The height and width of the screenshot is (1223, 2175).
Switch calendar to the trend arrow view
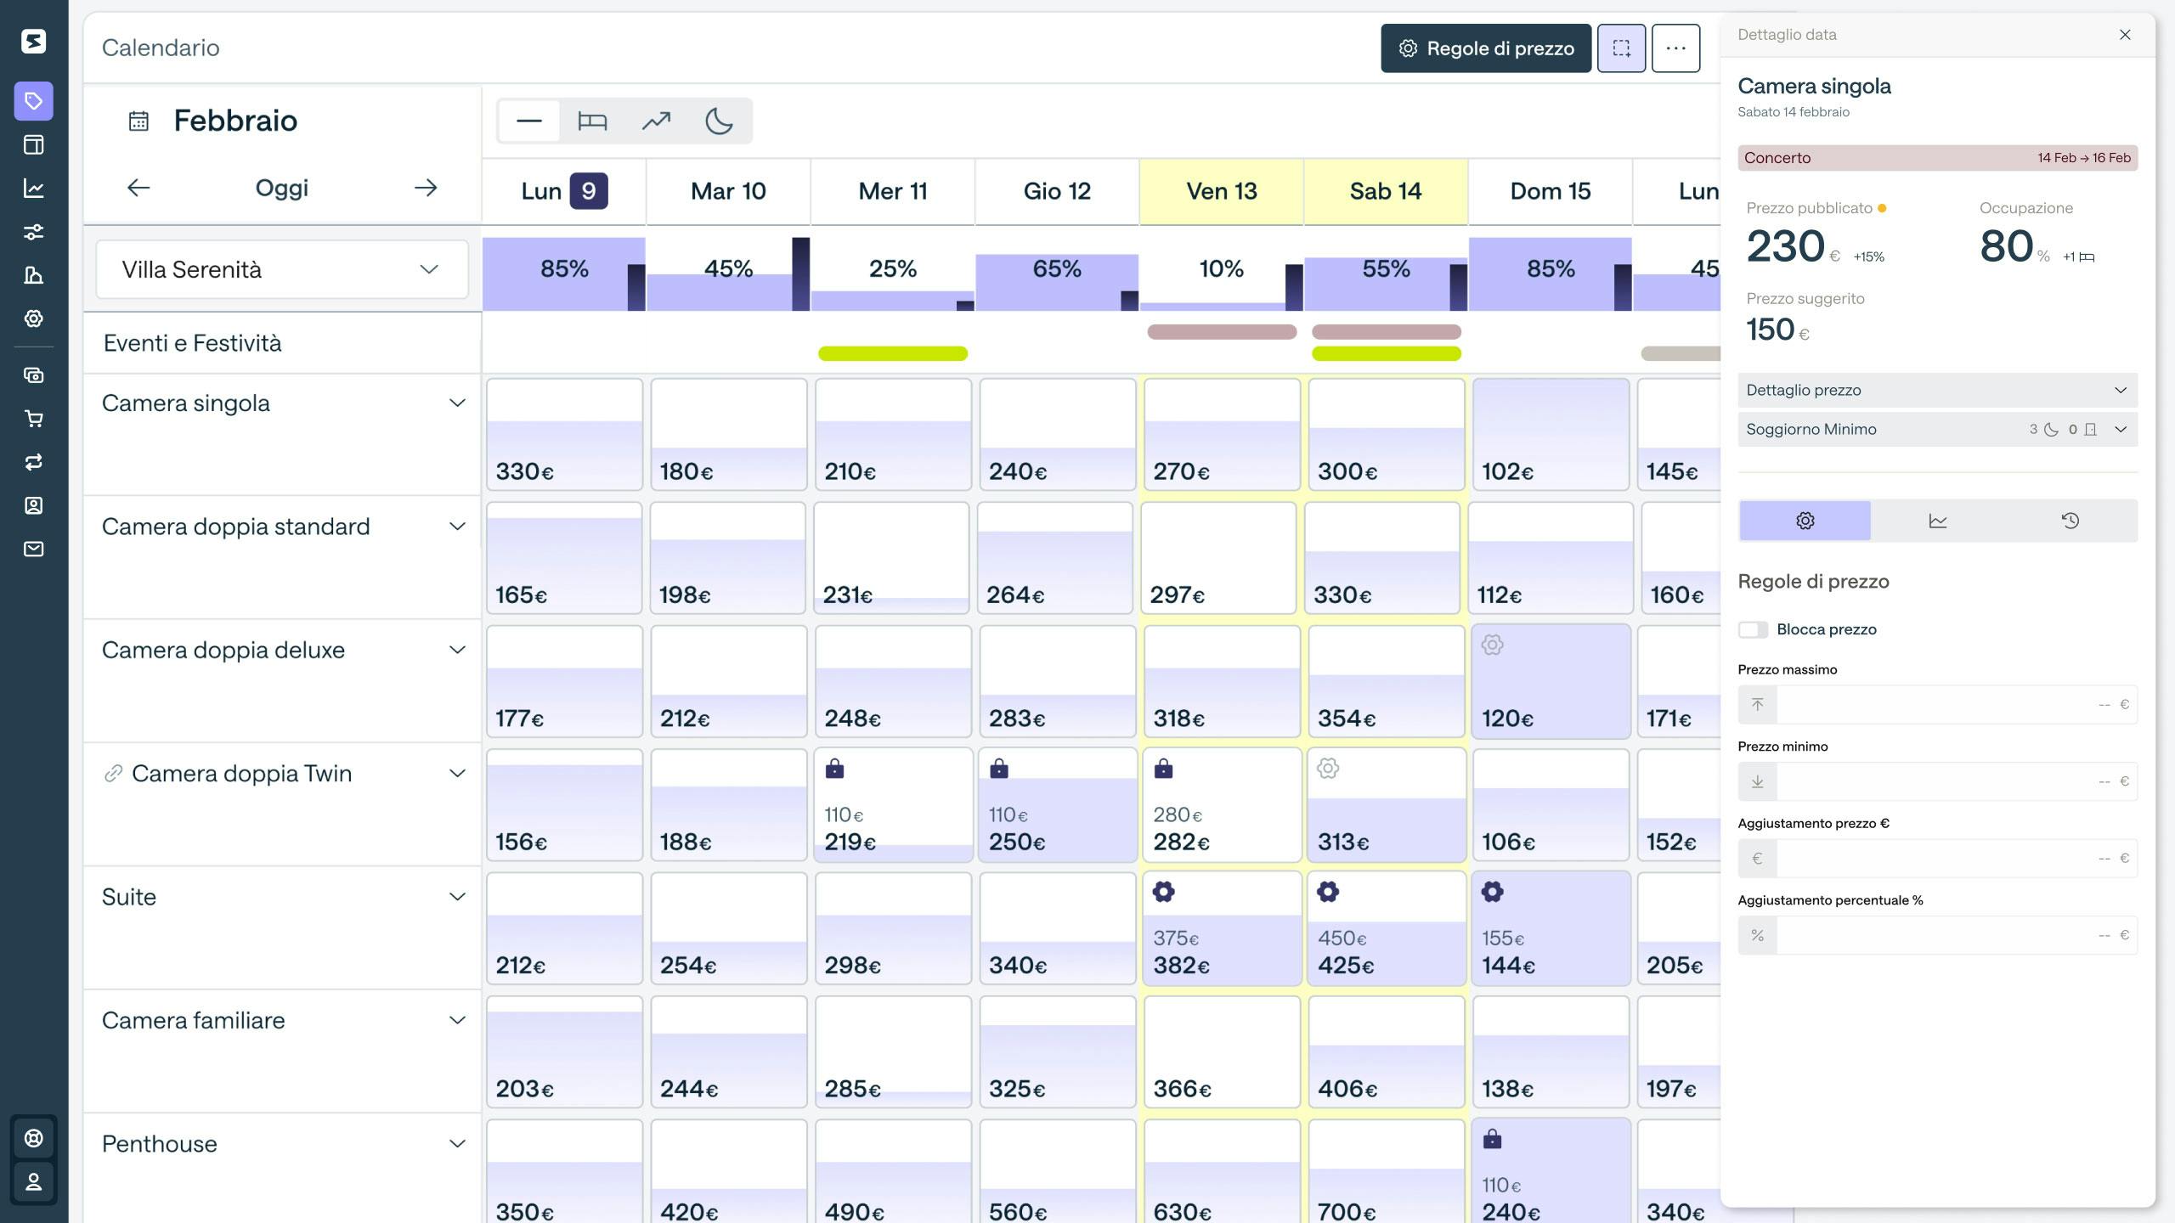coord(656,121)
